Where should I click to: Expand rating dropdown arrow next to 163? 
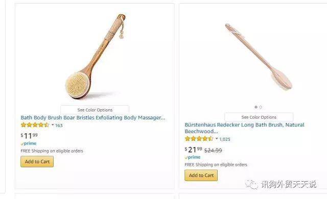pos(53,125)
